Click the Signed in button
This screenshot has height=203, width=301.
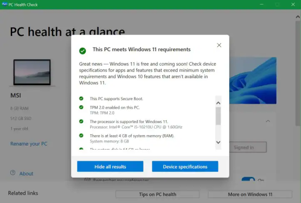coord(248,147)
